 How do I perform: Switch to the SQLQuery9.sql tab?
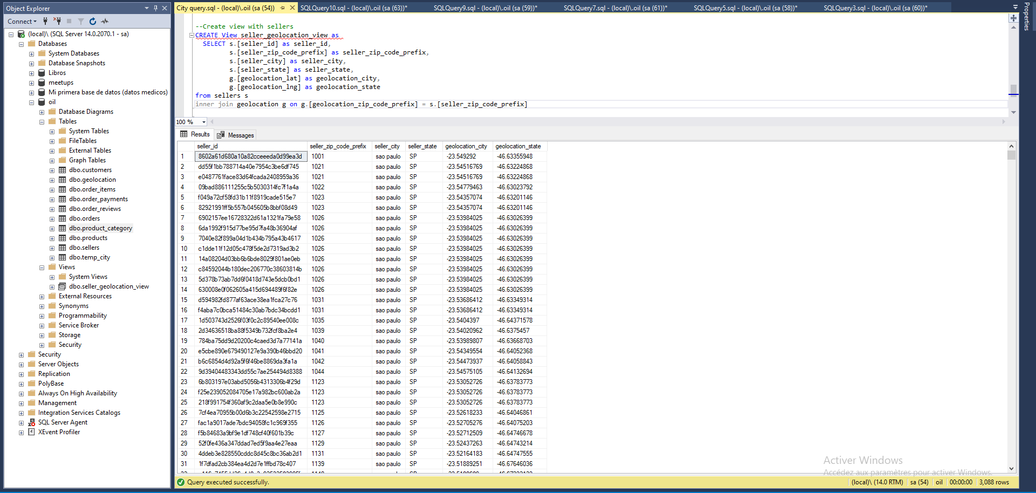coord(485,8)
